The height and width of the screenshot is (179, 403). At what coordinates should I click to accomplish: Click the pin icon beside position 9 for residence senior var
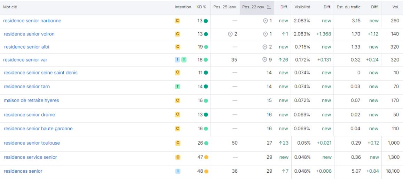[265, 60]
